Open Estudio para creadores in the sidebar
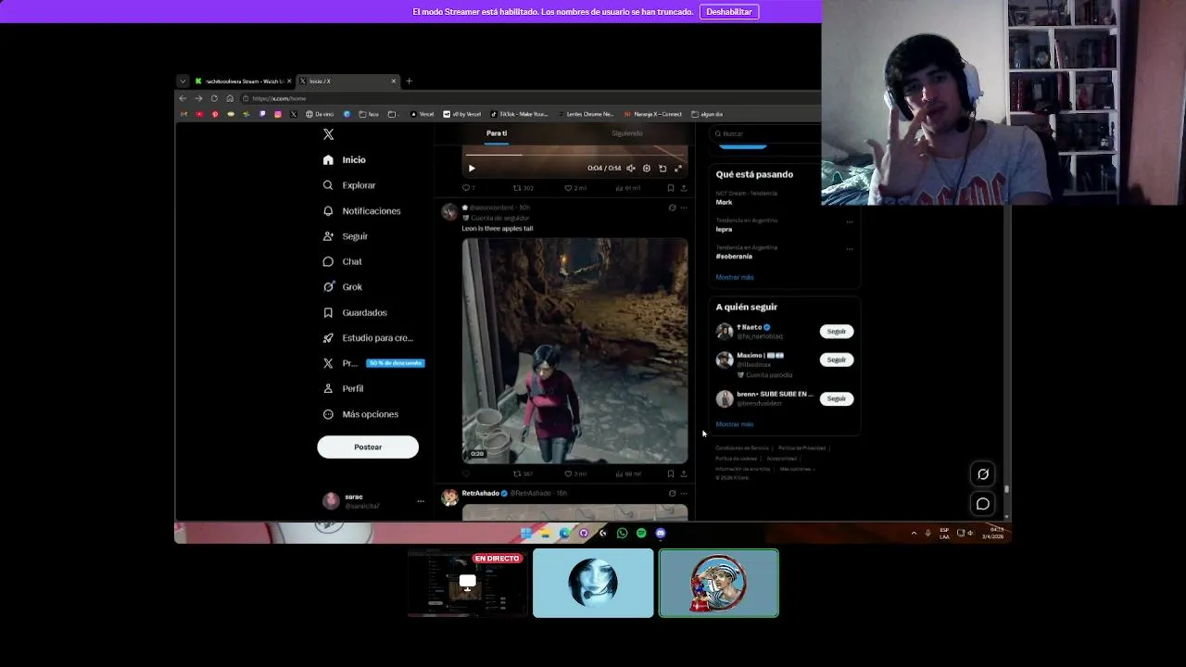Image resolution: width=1186 pixels, height=667 pixels. click(x=368, y=338)
